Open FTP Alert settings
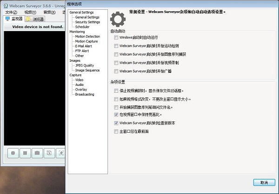 [x=82, y=51]
